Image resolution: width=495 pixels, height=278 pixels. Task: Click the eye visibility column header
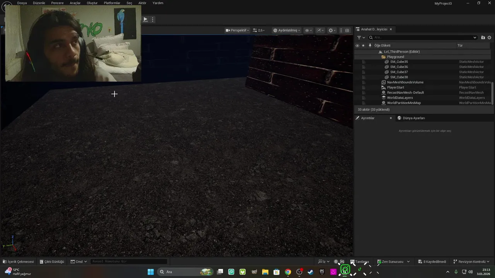[357, 46]
